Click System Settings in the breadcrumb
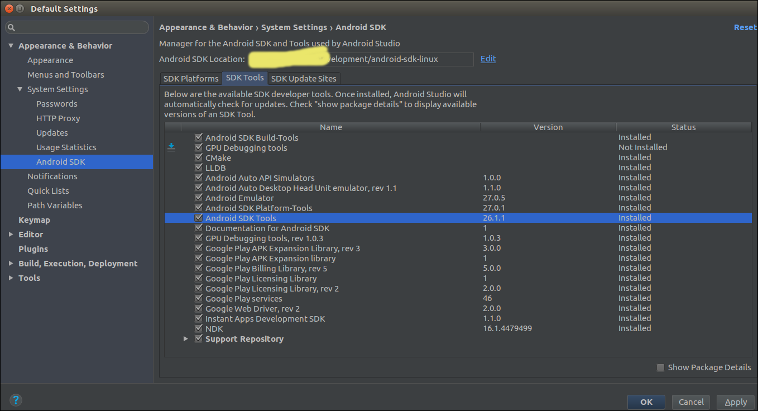 pyautogui.click(x=294, y=27)
